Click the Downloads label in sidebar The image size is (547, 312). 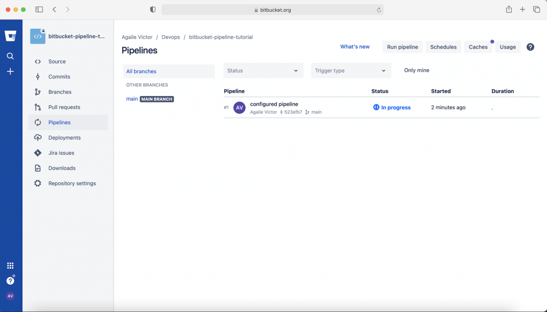(x=62, y=168)
